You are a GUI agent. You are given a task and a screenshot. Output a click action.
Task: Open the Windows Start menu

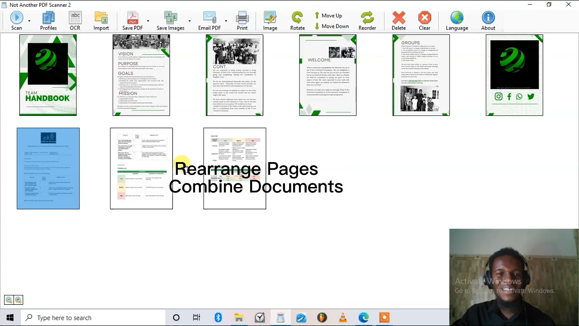pyautogui.click(x=10, y=318)
